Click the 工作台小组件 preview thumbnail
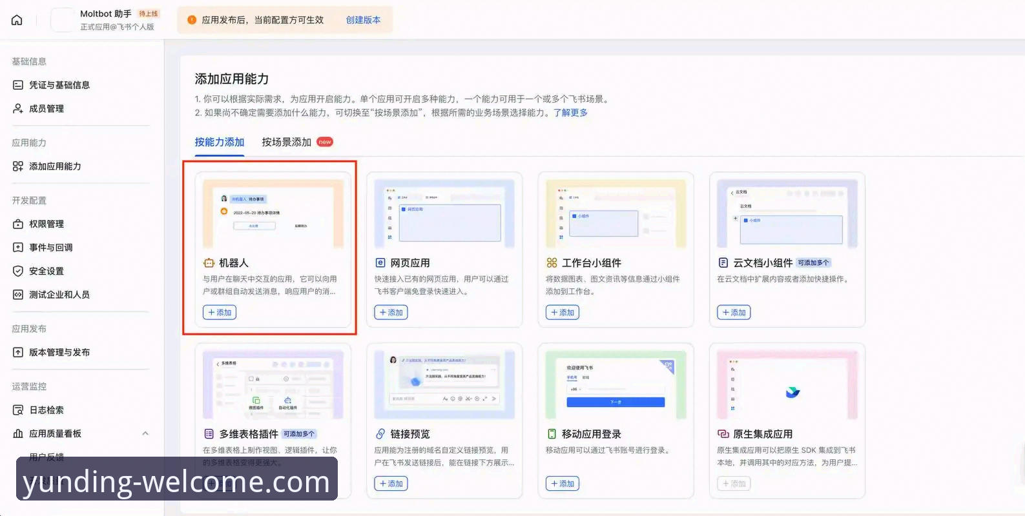 pos(616,214)
